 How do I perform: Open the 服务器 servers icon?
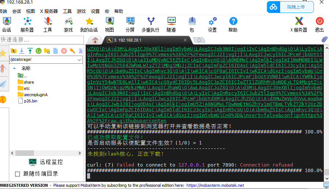coord(27,24)
